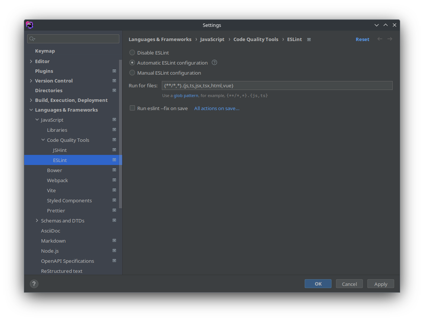Click the project-level icon next to ESLint breadcrumb
The height and width of the screenshot is (321, 424).
(309, 40)
